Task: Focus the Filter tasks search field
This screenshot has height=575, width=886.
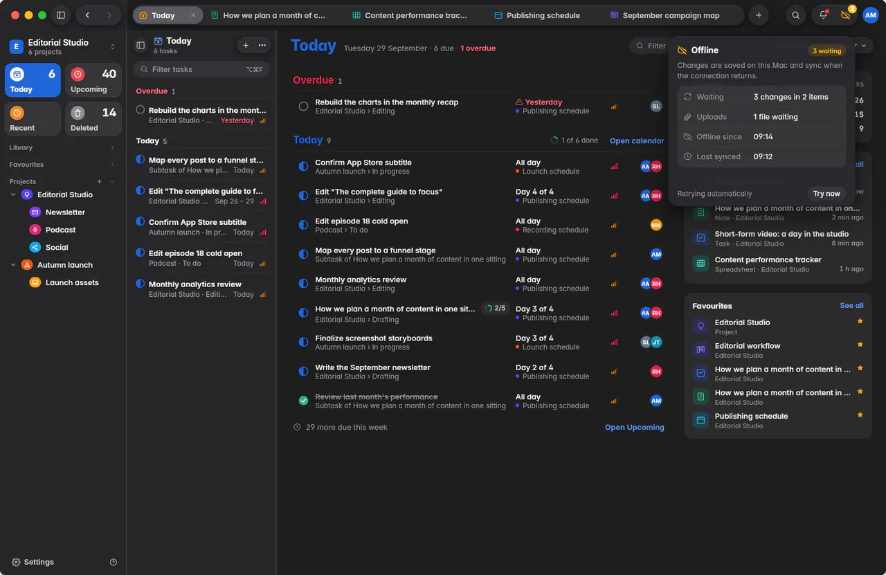Action: point(201,69)
